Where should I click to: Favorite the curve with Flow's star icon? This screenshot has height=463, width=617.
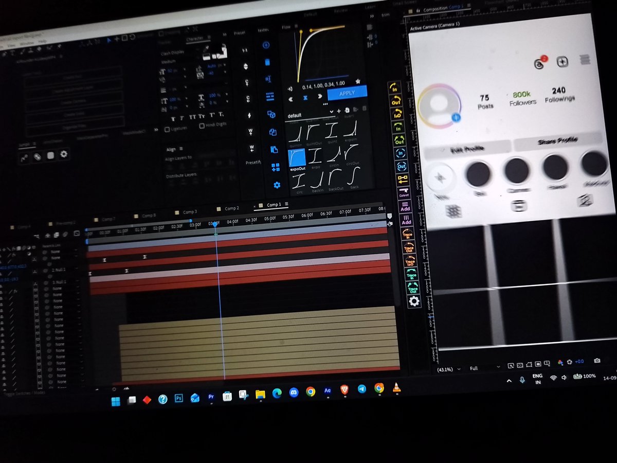pos(358,81)
